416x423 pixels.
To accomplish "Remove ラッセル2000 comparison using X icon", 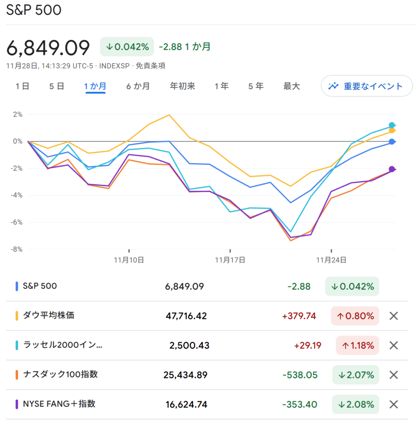I will pos(394,345).
